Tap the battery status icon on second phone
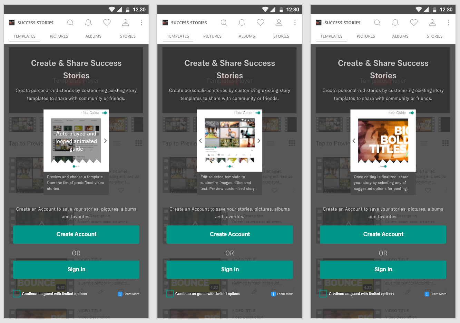This screenshot has width=460, height=323. click(281, 9)
